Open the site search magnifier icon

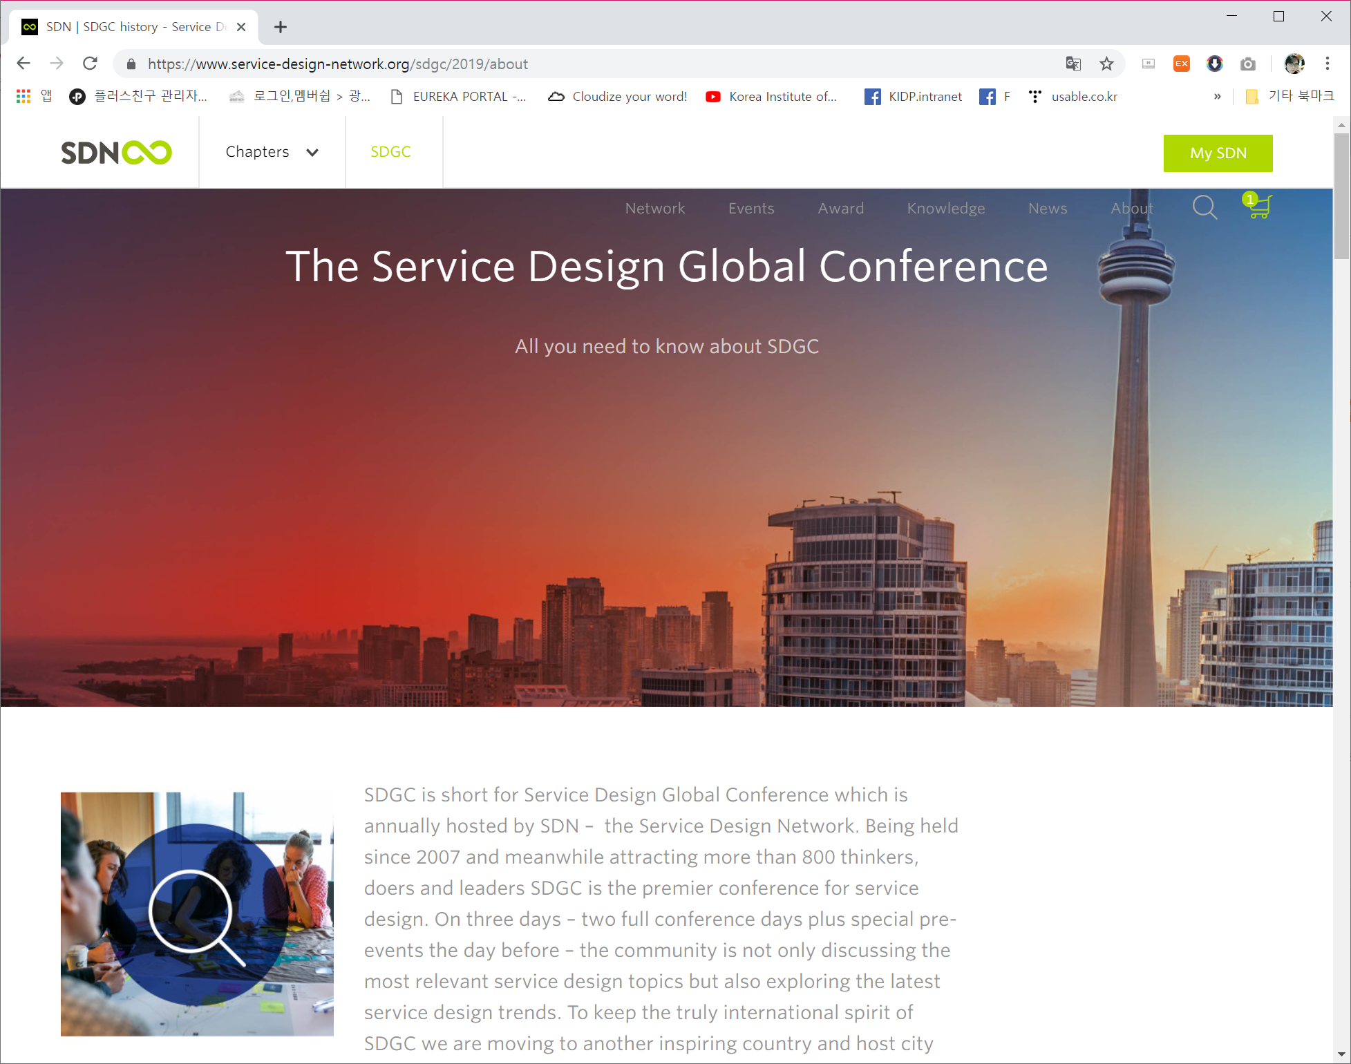[1204, 207]
